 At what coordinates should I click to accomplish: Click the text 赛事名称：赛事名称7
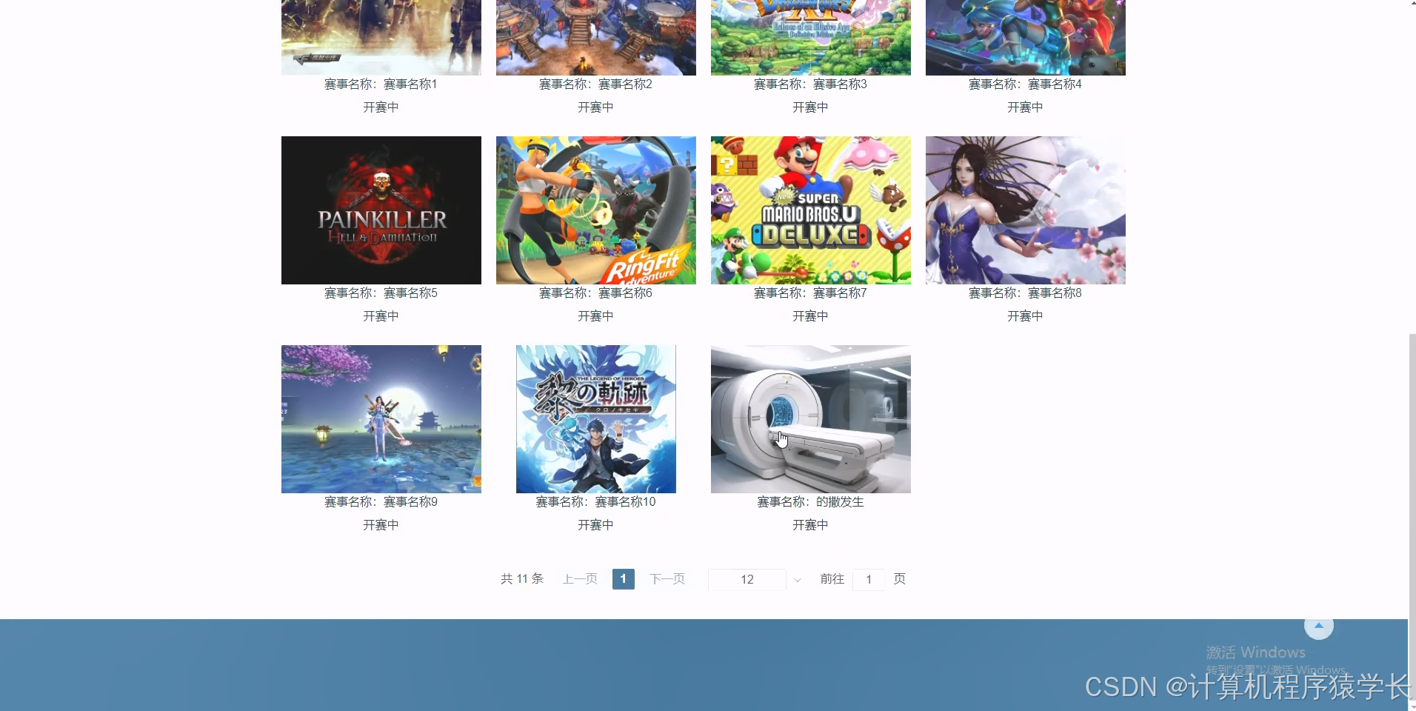(x=810, y=293)
